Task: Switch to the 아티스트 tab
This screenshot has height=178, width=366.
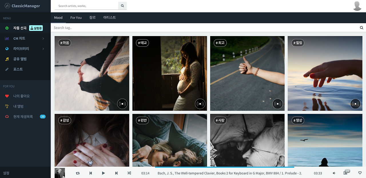Action: [110, 17]
